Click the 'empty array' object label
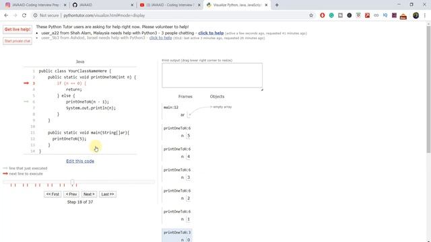Screen dimensions: 431x242 222,107
